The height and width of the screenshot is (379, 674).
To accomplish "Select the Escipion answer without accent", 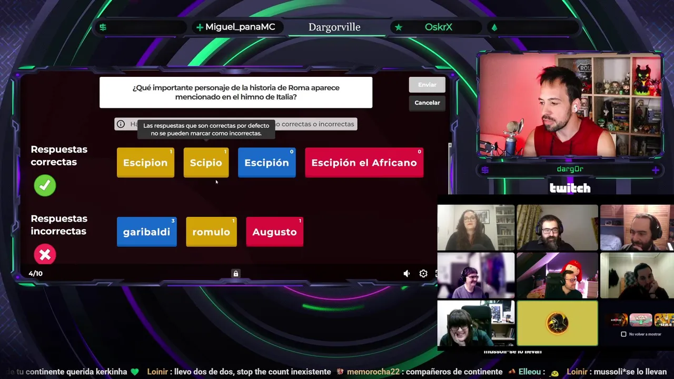I will [x=145, y=163].
